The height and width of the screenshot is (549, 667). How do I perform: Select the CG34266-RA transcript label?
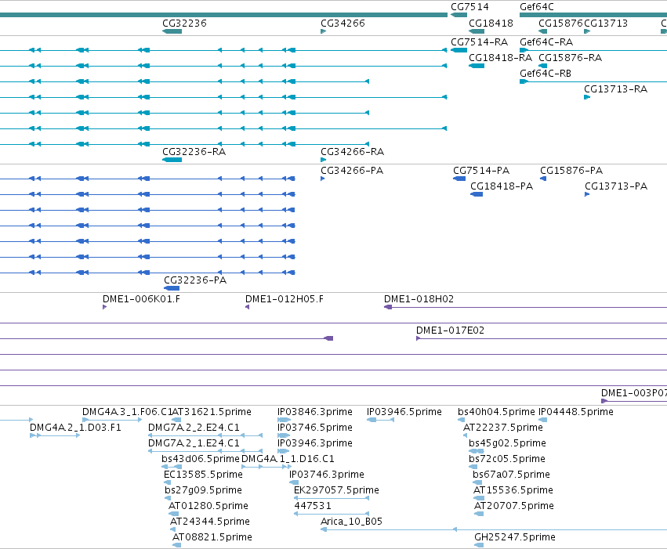pyautogui.click(x=352, y=152)
